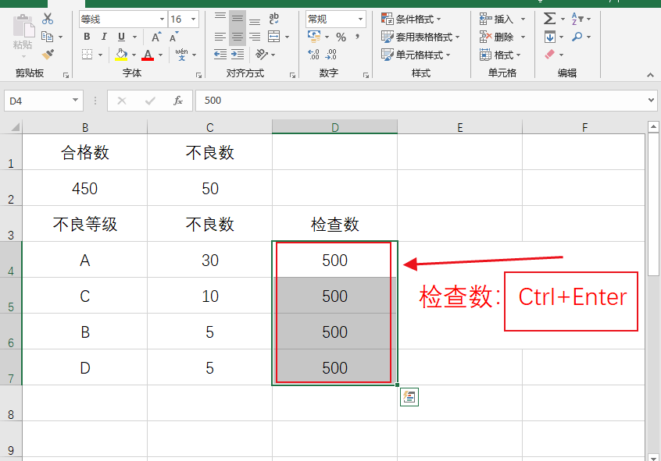661x461 pixels.
Task: Open the font color red swatch
Action: click(x=148, y=55)
